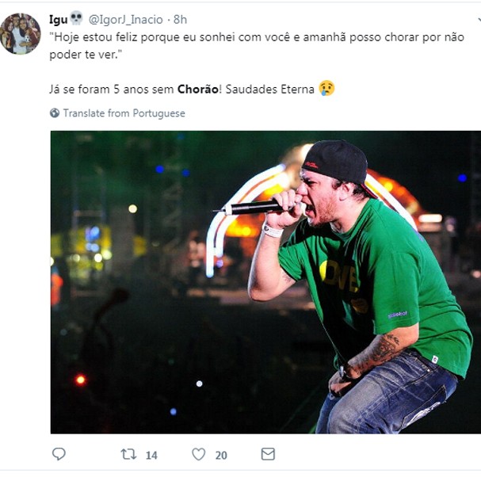
Task: Like the tweet with the heart icon
Action: [x=198, y=454]
